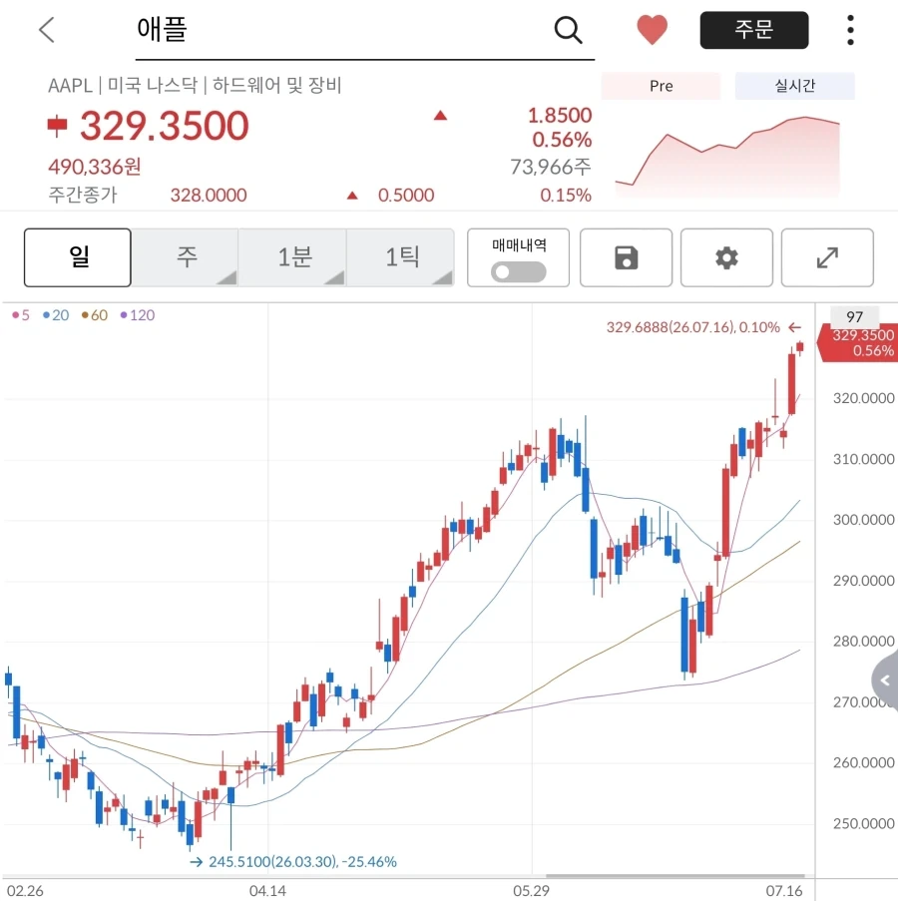Toggle the 5-day moving average legend
Viewport: 898px width, 901px height.
(21, 315)
